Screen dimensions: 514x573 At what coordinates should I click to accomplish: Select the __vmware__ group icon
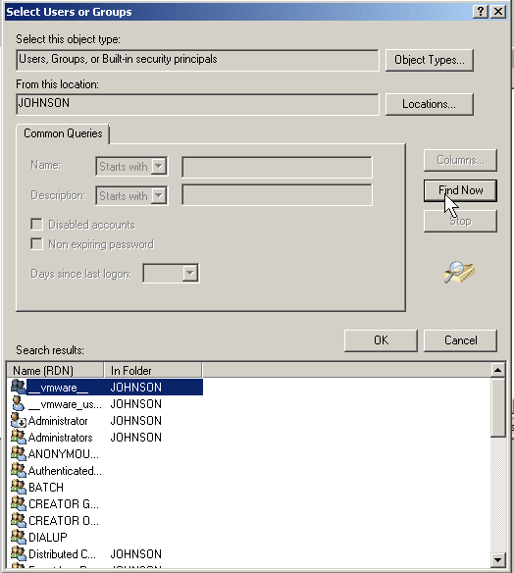[x=19, y=387]
